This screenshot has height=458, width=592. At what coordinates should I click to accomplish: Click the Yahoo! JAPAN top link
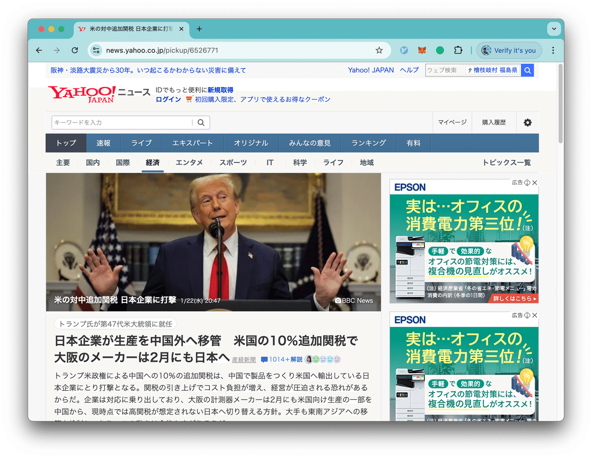[371, 70]
